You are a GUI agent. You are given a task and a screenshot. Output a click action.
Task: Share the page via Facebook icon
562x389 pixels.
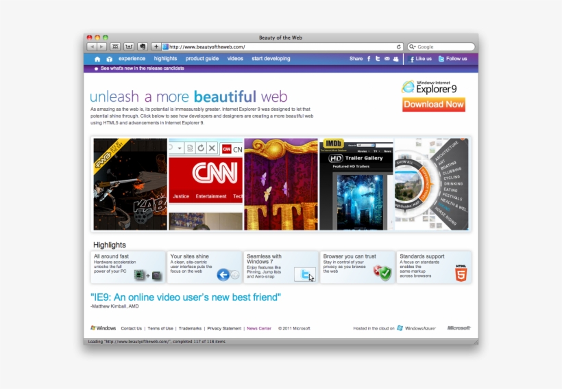click(x=369, y=59)
